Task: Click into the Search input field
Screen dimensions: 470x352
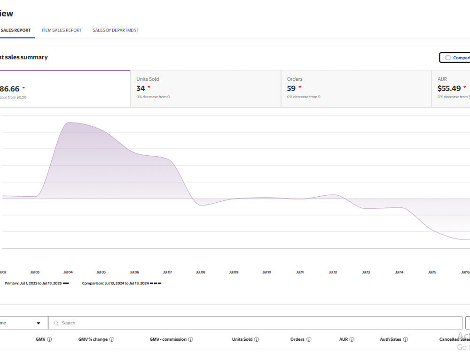Action: [255, 323]
